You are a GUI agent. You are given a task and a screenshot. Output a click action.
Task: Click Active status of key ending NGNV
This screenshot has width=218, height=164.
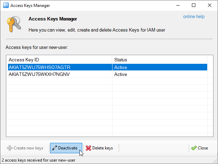[120, 74]
